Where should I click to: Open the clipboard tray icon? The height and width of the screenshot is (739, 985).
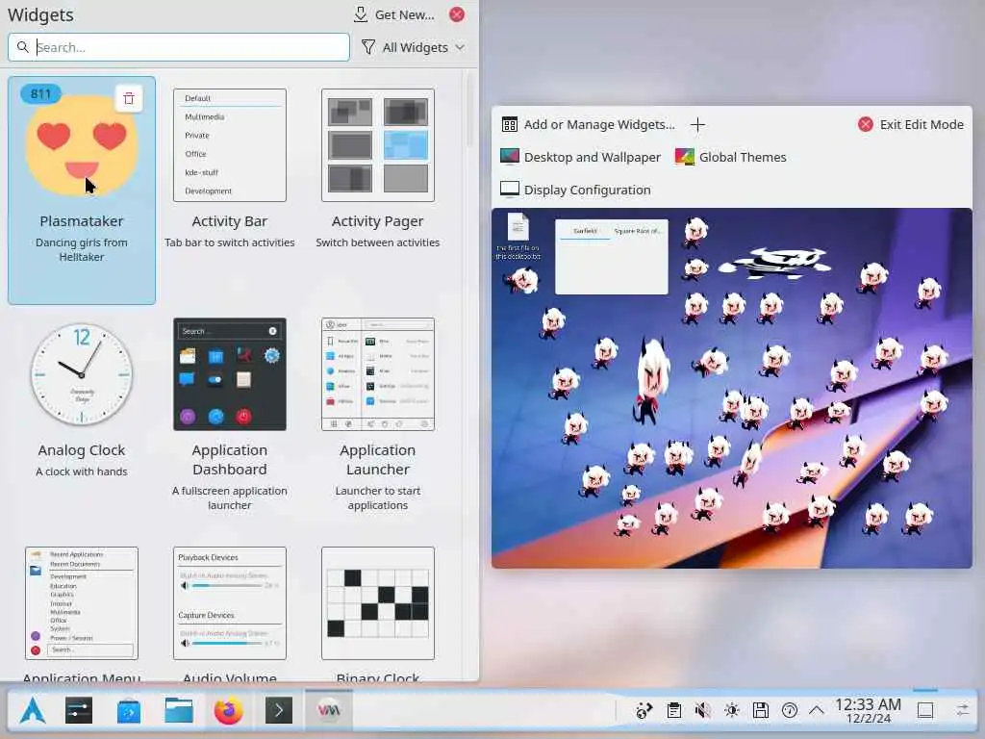pyautogui.click(x=674, y=711)
